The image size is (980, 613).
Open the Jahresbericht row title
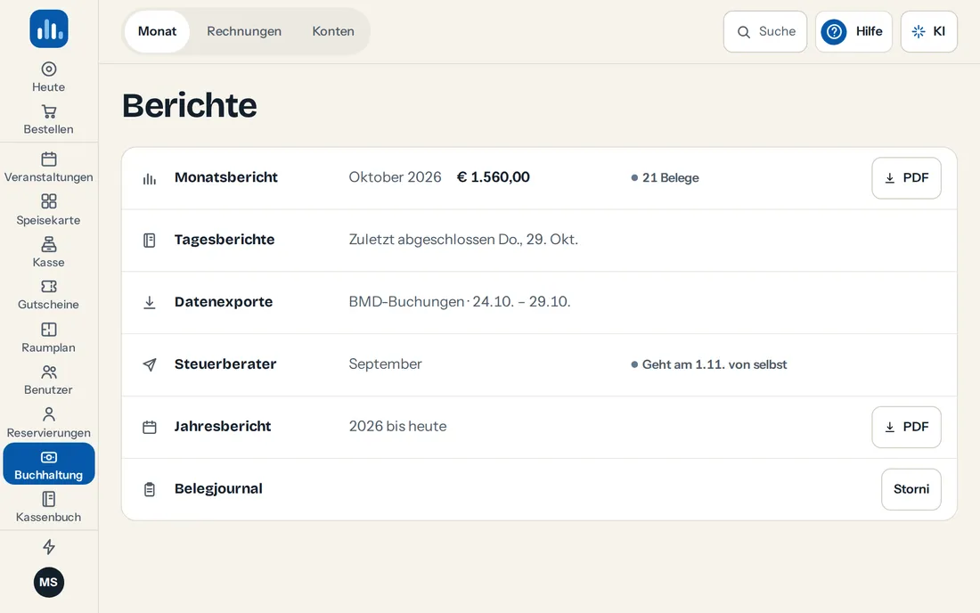(x=223, y=426)
